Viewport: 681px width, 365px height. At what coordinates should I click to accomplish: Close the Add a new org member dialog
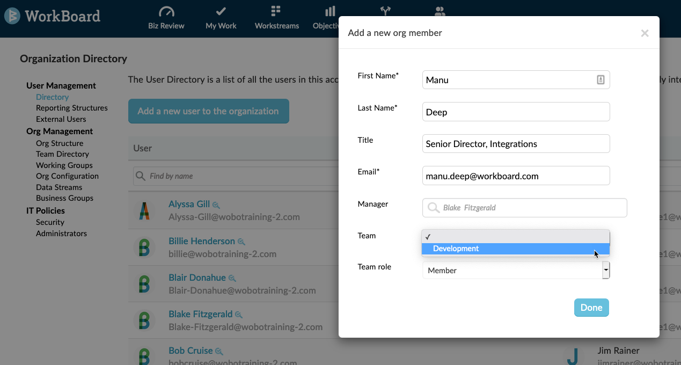[645, 33]
